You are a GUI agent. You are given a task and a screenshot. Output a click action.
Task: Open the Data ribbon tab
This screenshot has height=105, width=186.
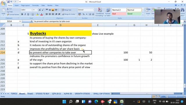[x=43, y=5]
